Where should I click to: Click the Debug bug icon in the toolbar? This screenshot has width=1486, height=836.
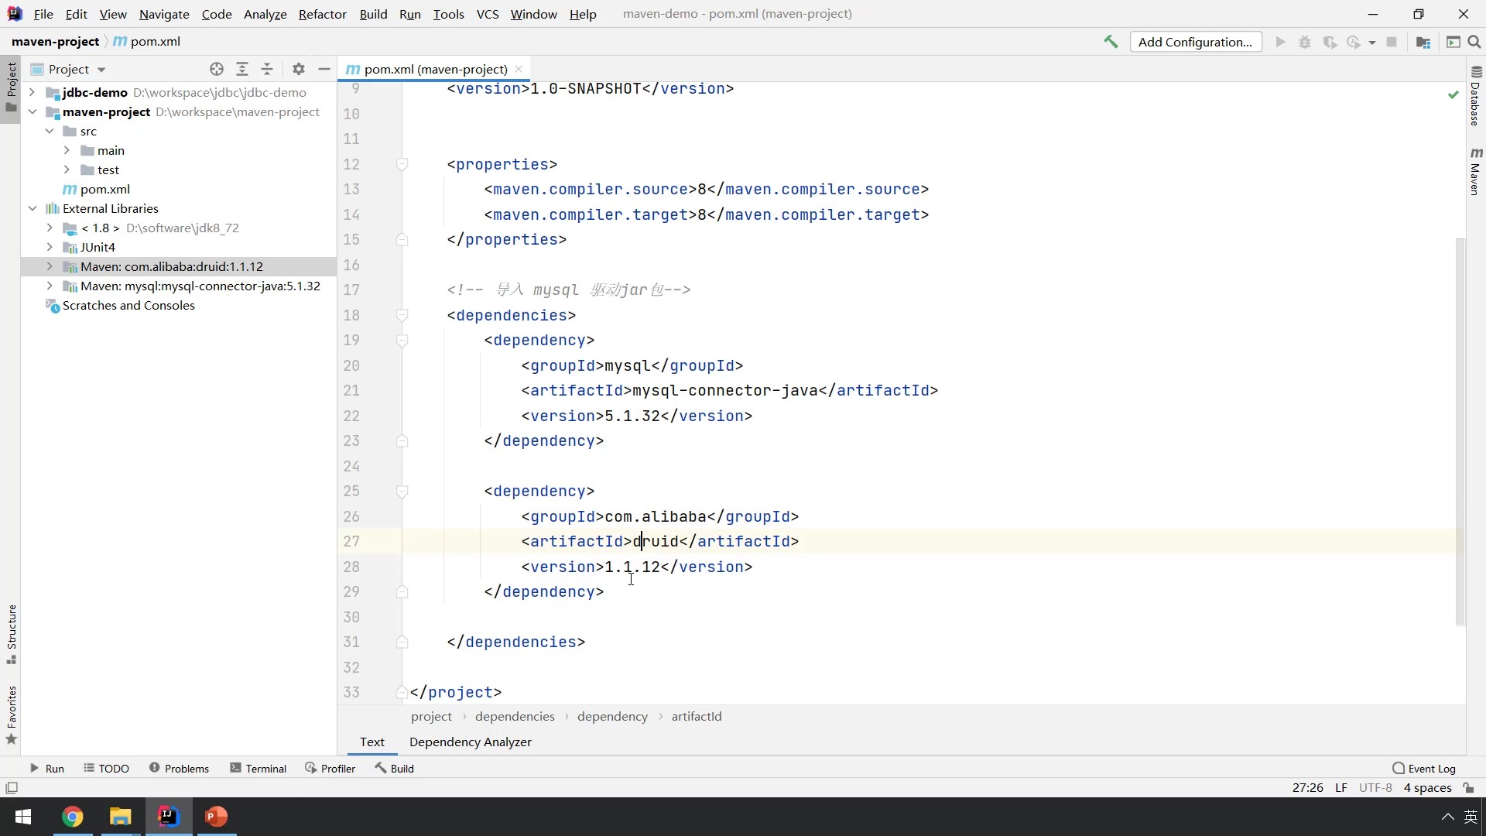[x=1305, y=42]
